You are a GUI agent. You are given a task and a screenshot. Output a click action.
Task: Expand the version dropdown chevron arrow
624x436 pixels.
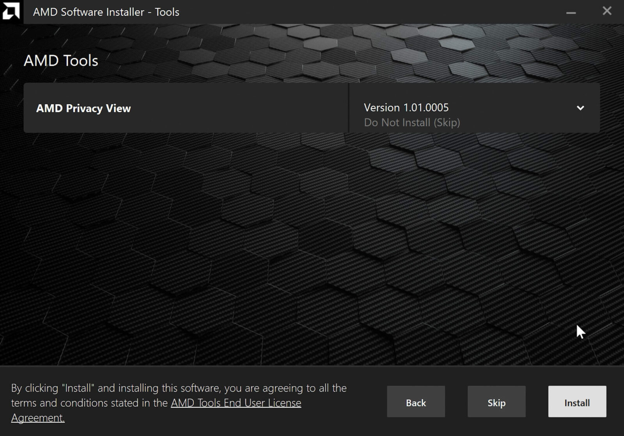pyautogui.click(x=580, y=108)
